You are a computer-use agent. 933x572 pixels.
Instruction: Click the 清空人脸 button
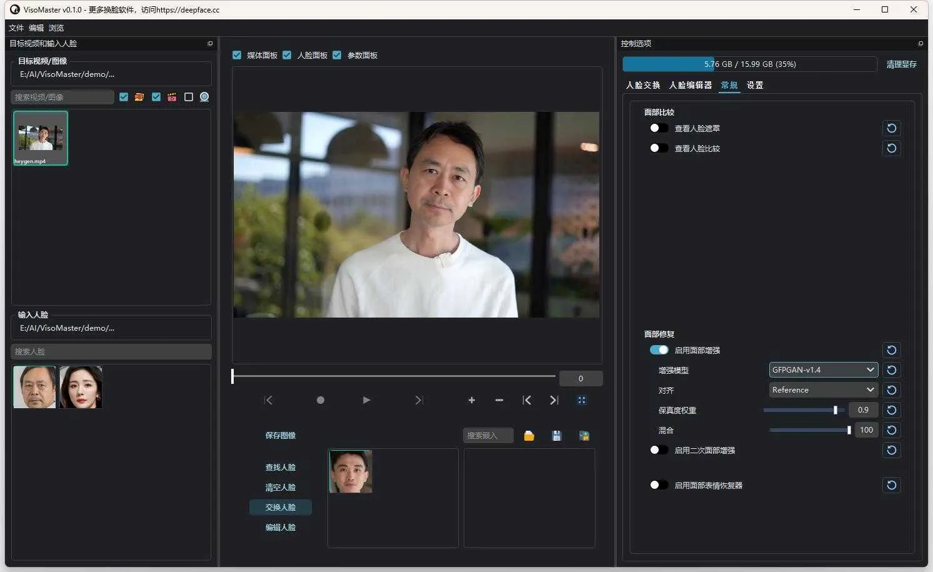point(281,488)
